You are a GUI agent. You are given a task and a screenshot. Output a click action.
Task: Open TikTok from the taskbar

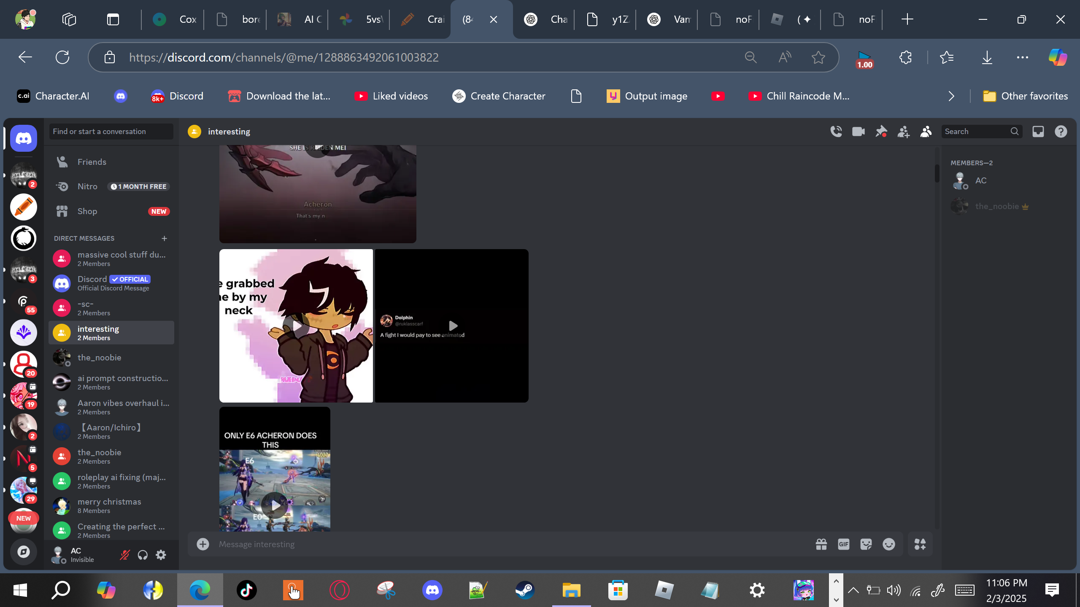tap(247, 590)
